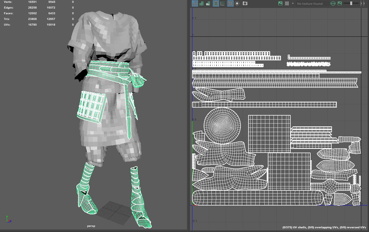Viewport: 369px width, 232px height.
Task: Click the highlighted texture borders icon
Action: pyautogui.click(x=216, y=3)
